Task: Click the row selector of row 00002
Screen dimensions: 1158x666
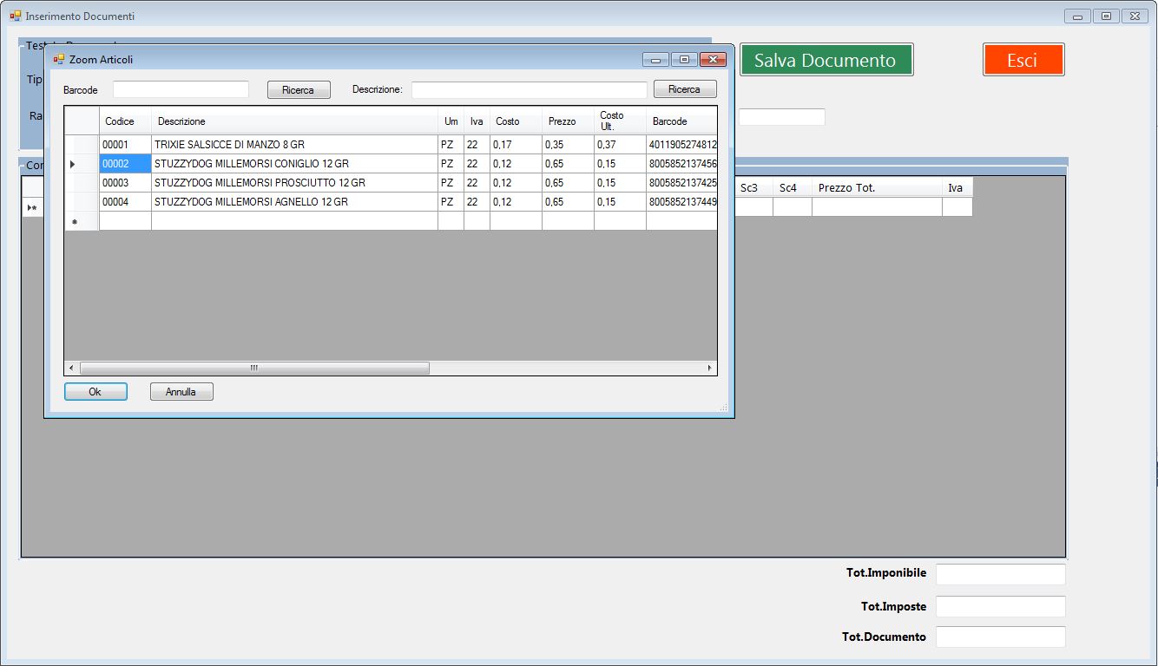Action: pyautogui.click(x=82, y=164)
